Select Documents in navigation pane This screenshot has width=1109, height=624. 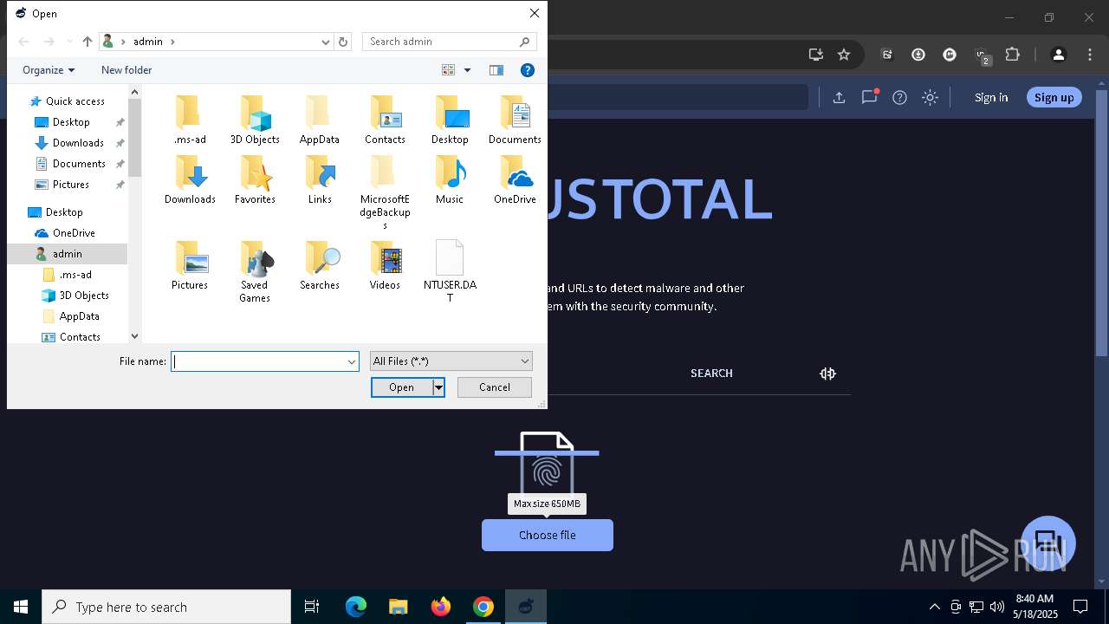[x=79, y=164]
